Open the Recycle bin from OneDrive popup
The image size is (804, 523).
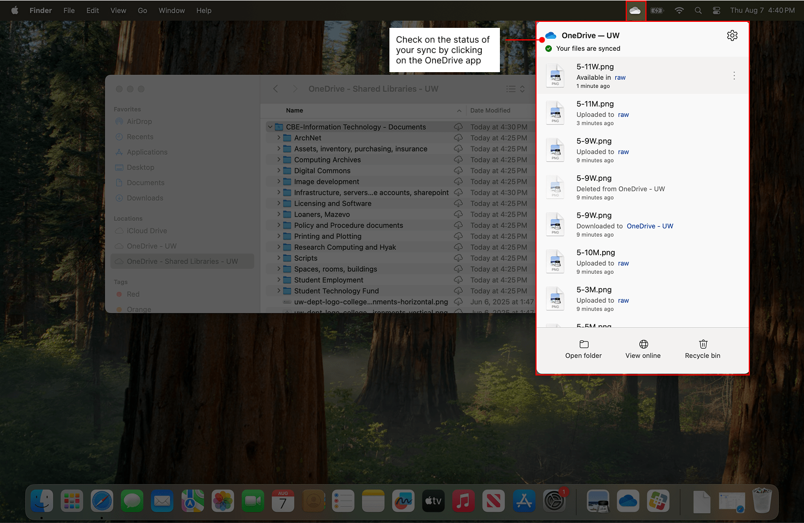coord(702,349)
